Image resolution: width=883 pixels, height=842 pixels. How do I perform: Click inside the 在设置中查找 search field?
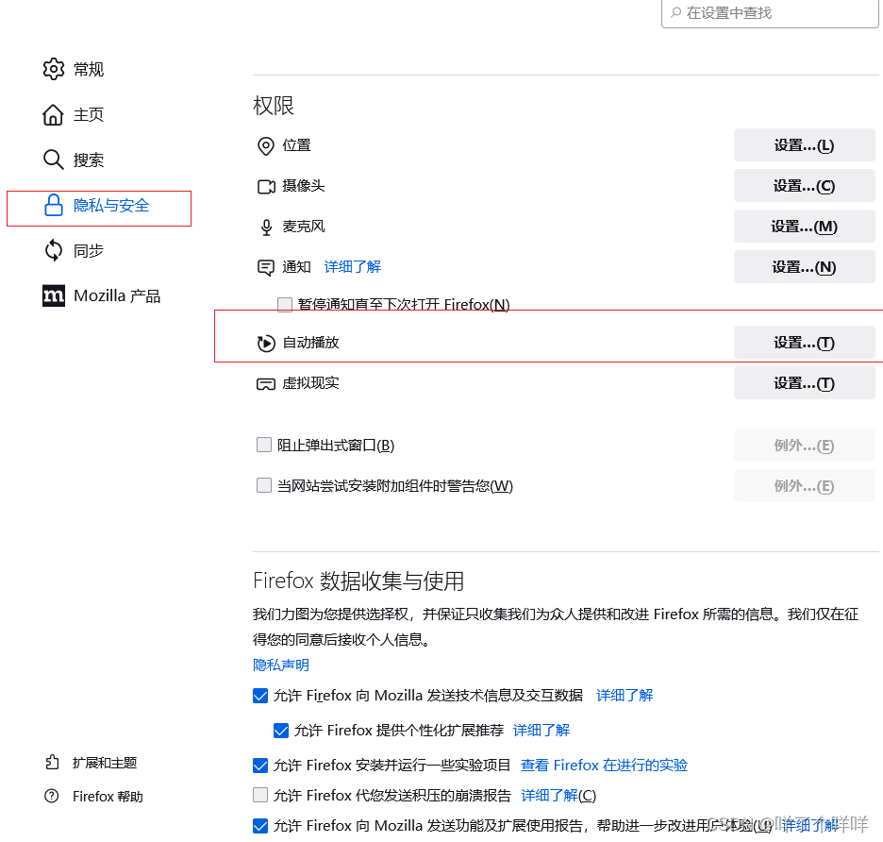point(770,12)
